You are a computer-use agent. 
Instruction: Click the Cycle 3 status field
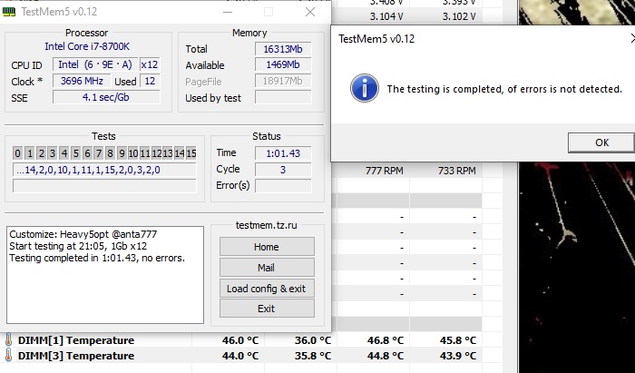[283, 170]
